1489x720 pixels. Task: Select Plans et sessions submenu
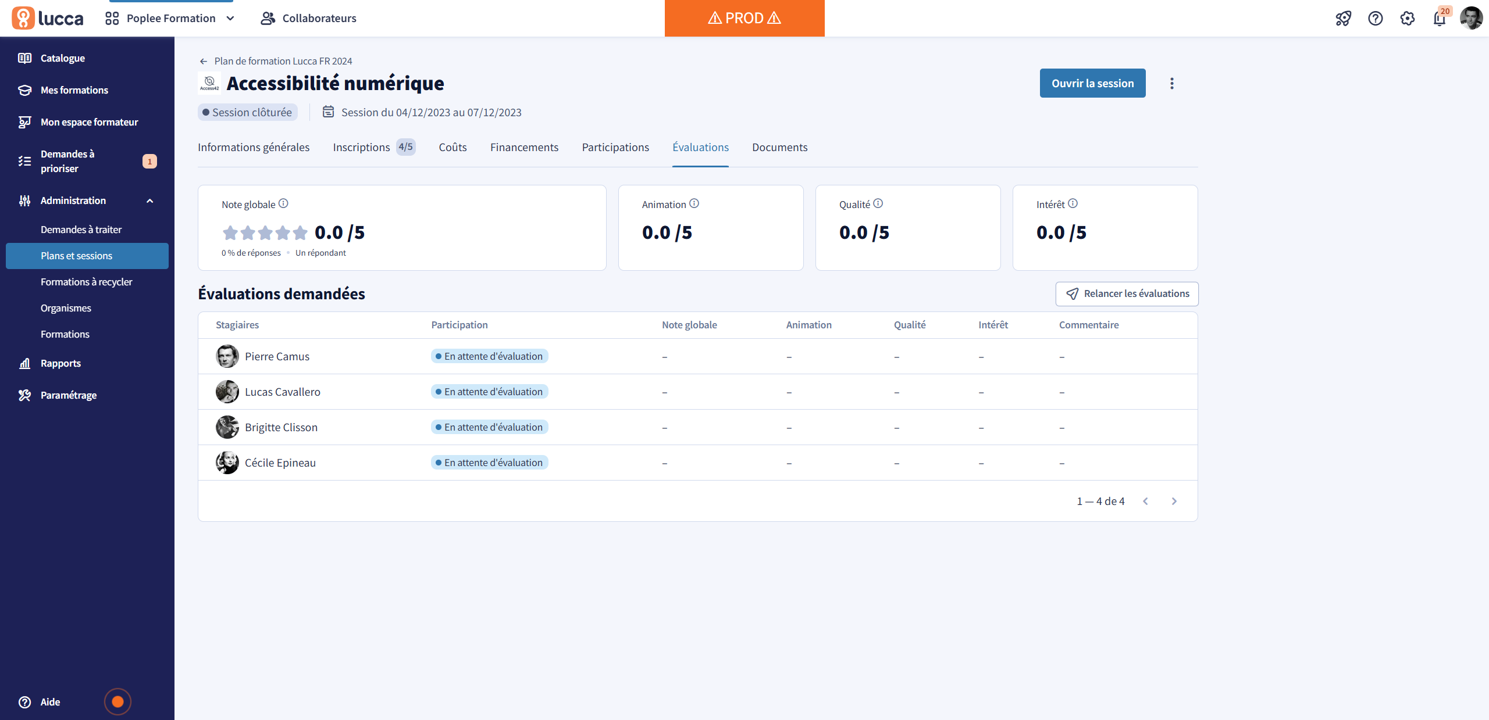coord(87,256)
